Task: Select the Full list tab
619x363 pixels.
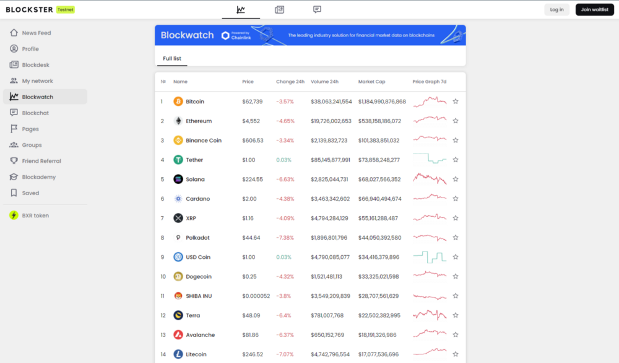Action: [172, 59]
